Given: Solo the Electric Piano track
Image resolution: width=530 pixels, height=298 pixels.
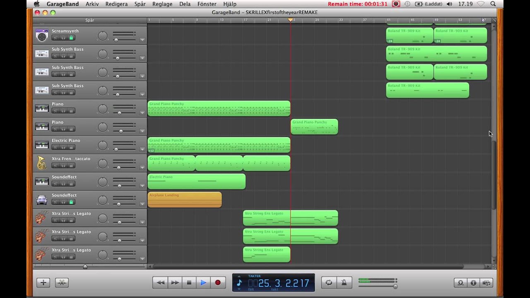Looking at the screenshot, I should point(63,147).
